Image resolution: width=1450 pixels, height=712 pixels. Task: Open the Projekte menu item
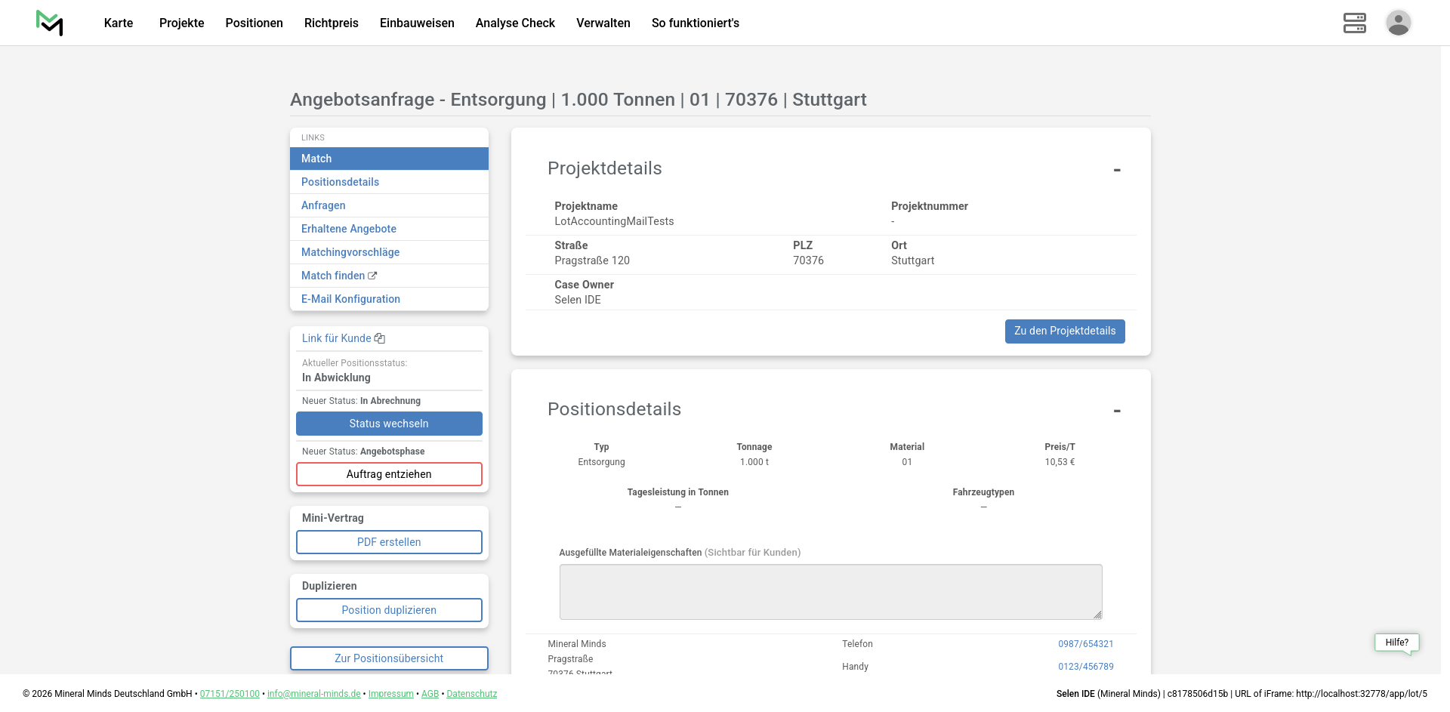(x=181, y=23)
